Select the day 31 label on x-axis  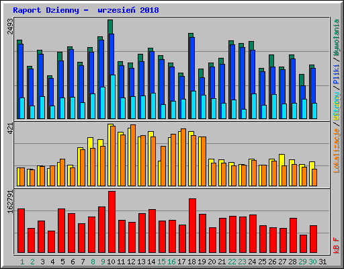(322, 262)
